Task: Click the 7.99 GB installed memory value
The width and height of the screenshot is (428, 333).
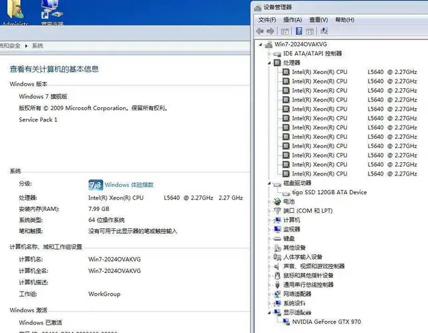Action: [x=99, y=209]
